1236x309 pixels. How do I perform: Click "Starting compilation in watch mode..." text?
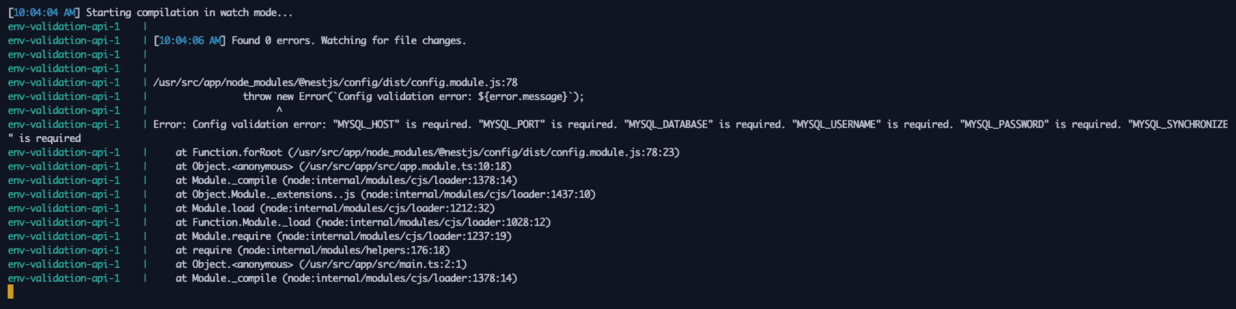coord(189,13)
